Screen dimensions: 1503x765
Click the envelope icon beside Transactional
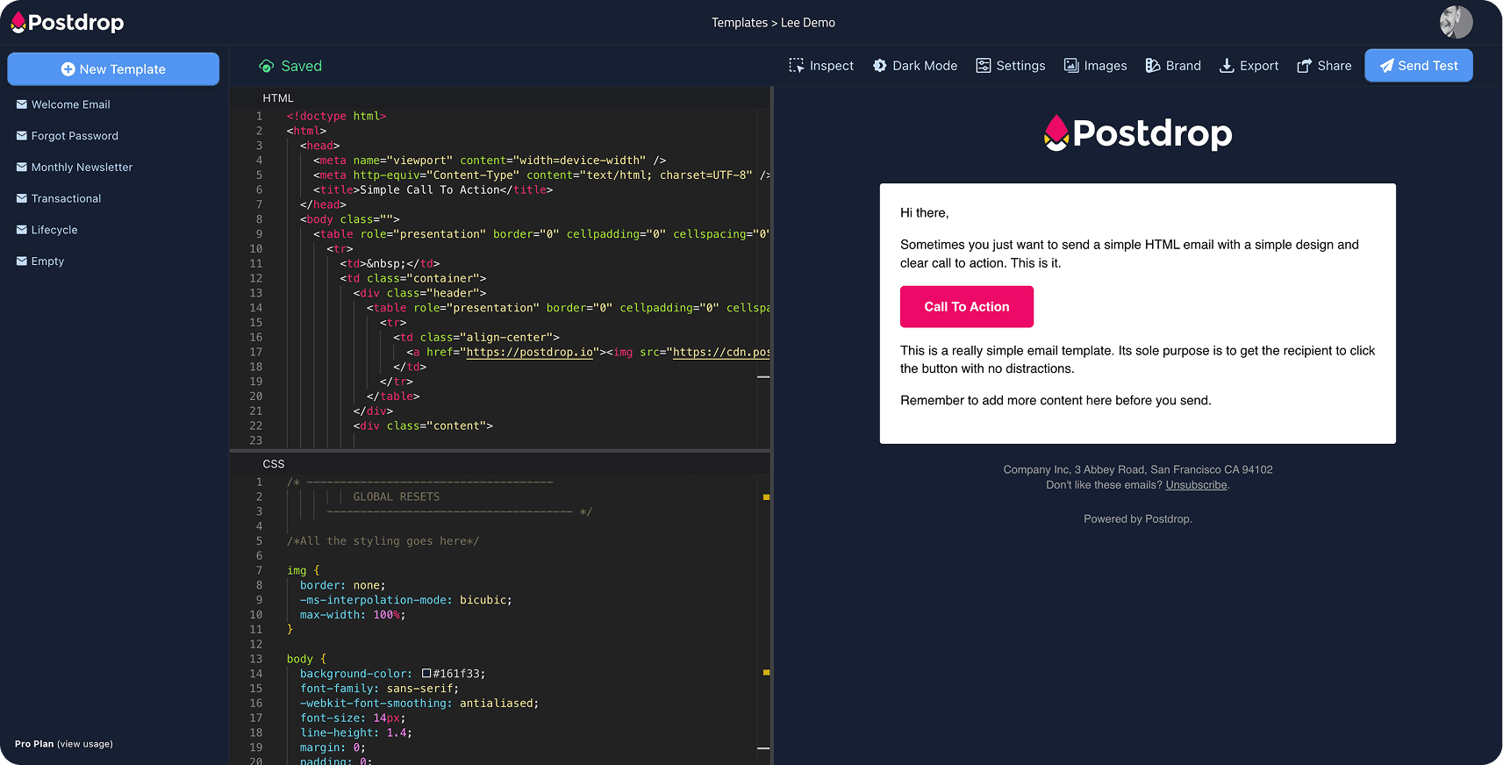click(22, 198)
